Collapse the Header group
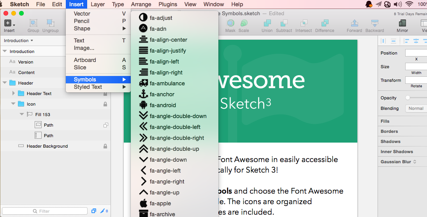The image size is (427, 217). pos(5,83)
